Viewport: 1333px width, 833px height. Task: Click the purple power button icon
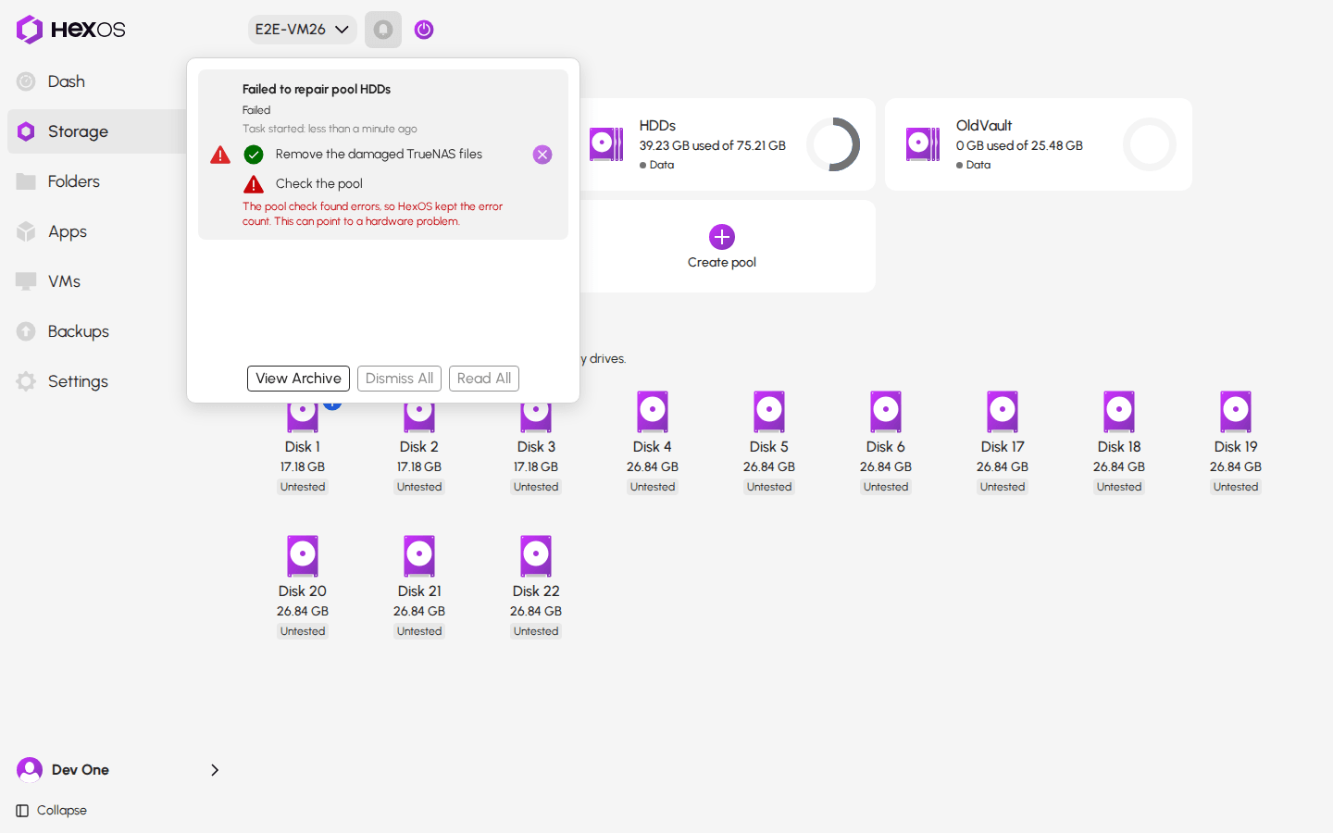(x=424, y=30)
